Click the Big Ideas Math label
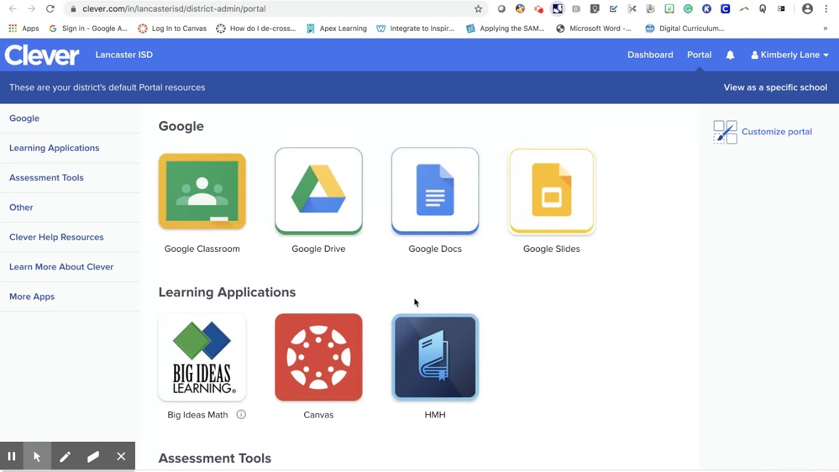839x472 pixels. click(x=198, y=414)
